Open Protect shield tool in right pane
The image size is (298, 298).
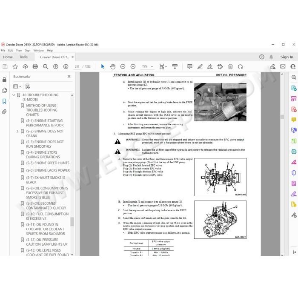click(x=294, y=173)
